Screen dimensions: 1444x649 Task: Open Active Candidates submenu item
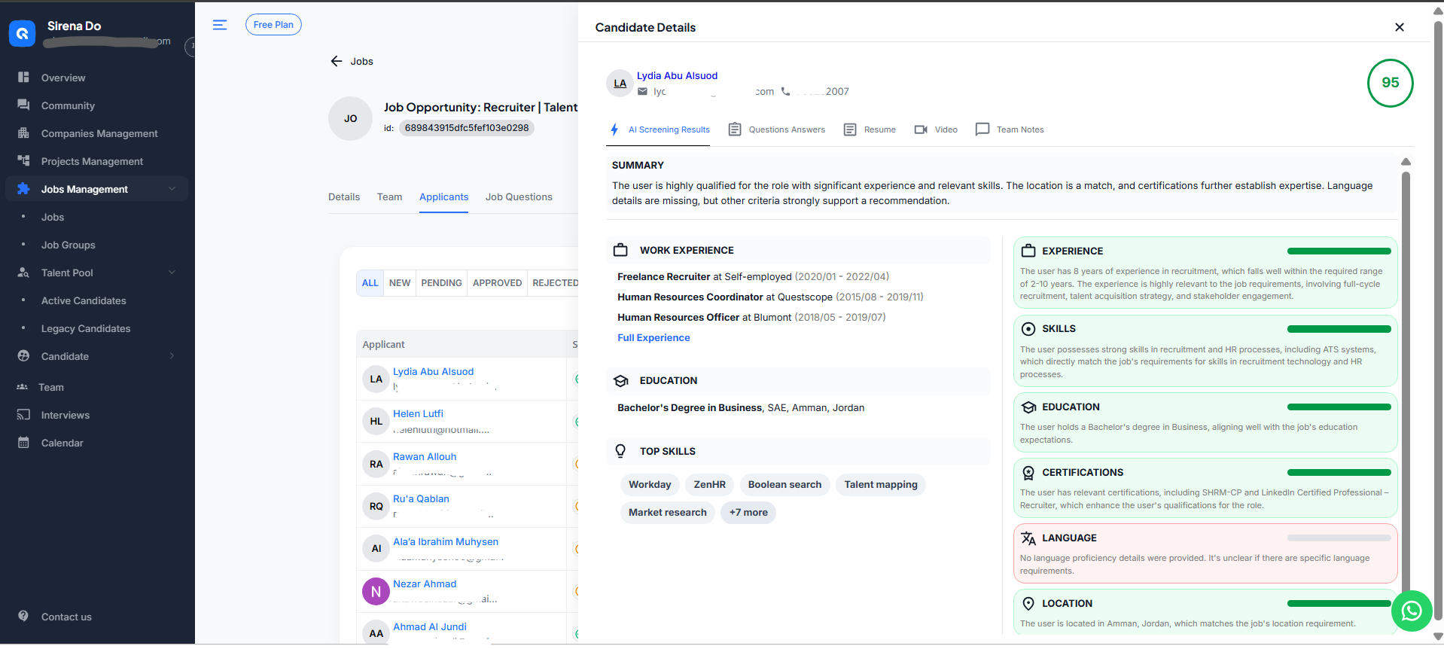(84, 300)
